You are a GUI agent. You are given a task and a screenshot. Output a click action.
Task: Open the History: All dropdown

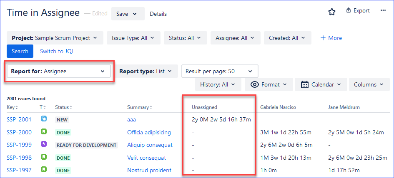(218, 84)
